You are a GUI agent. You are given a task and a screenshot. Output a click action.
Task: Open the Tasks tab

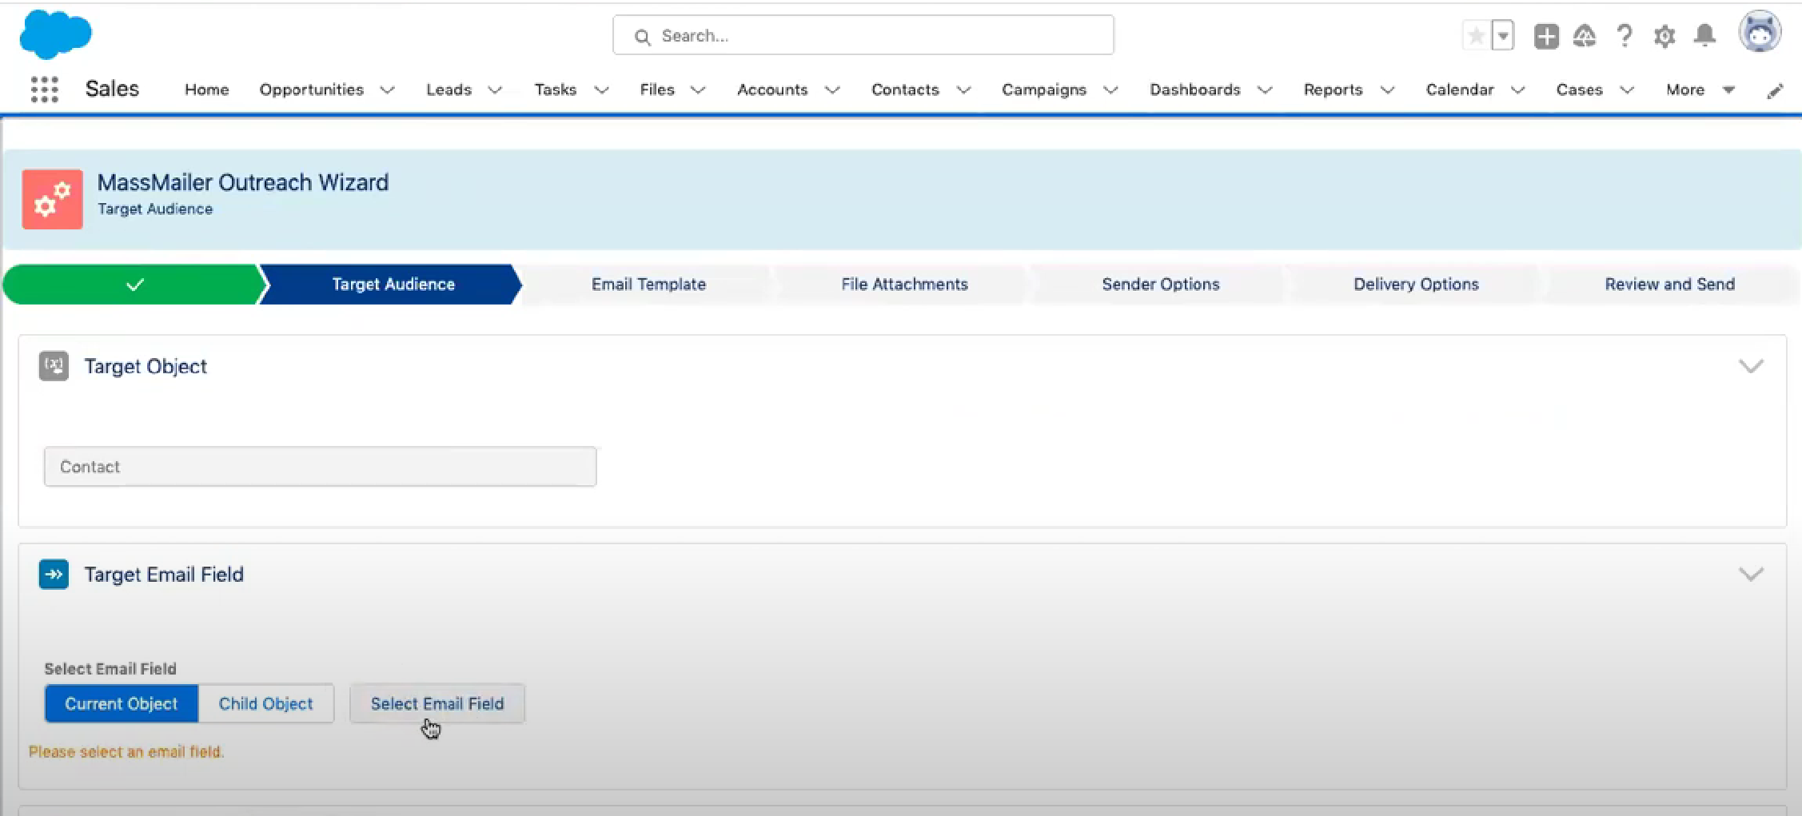(x=555, y=90)
